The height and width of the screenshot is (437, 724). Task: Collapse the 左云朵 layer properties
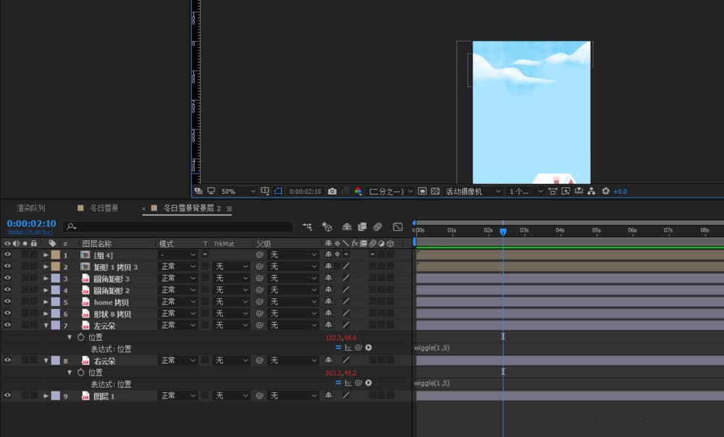tap(46, 326)
